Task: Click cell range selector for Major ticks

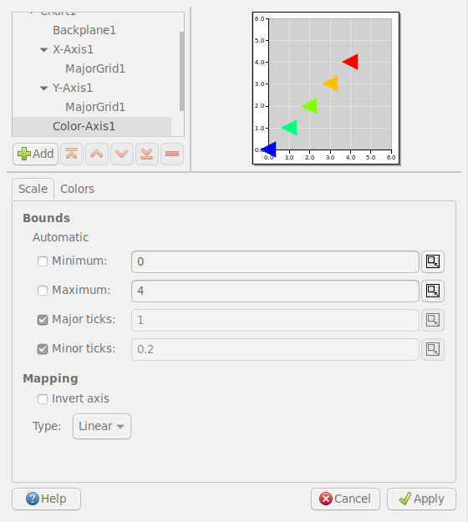Action: pos(433,320)
